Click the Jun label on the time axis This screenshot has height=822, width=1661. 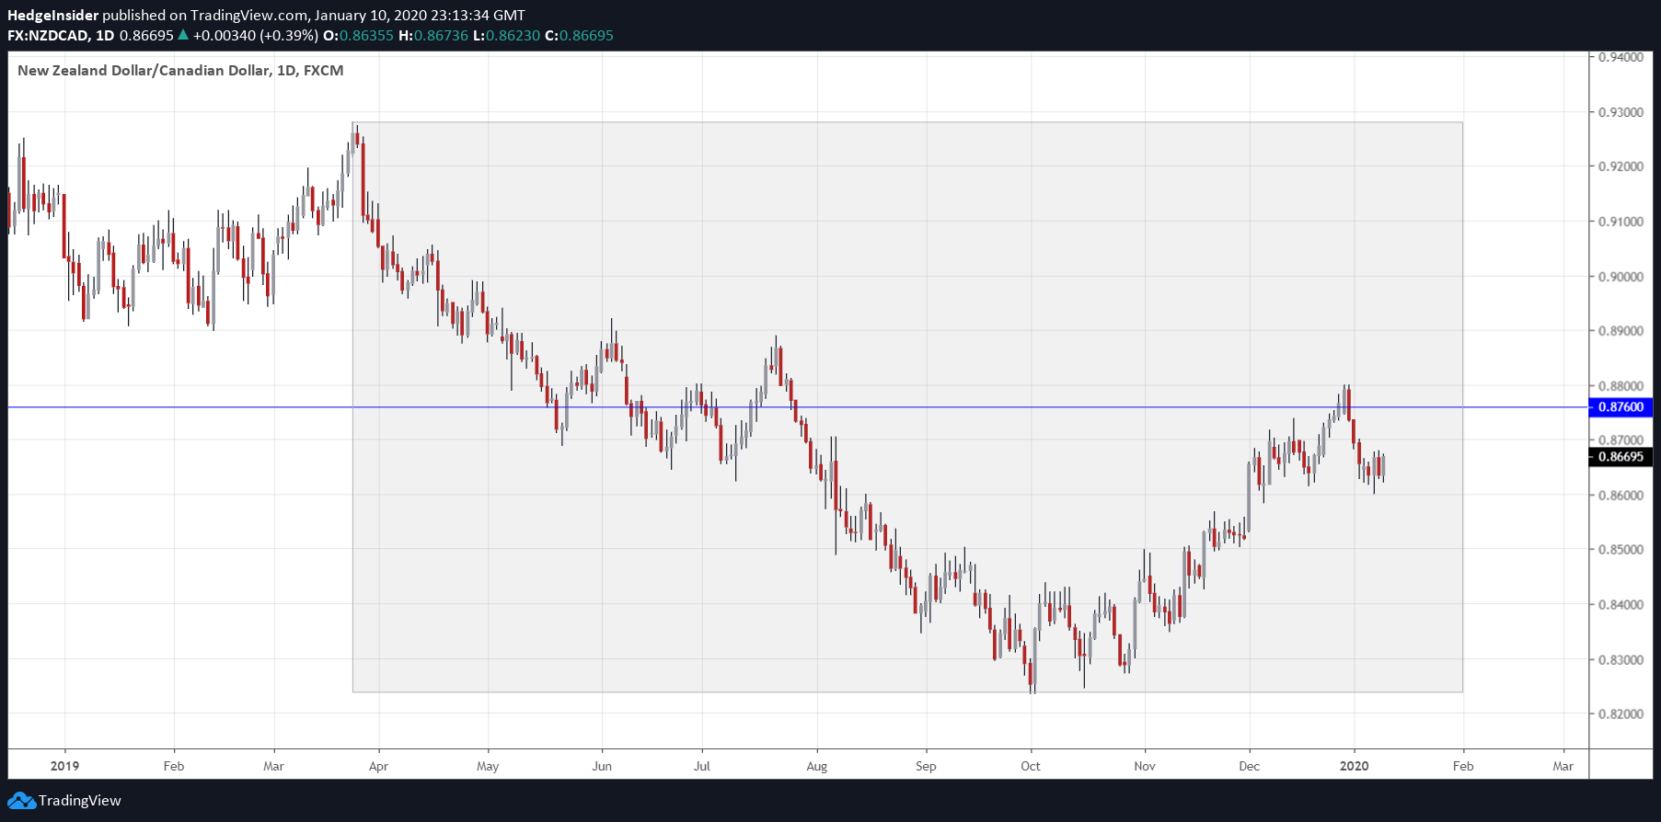coord(602,766)
